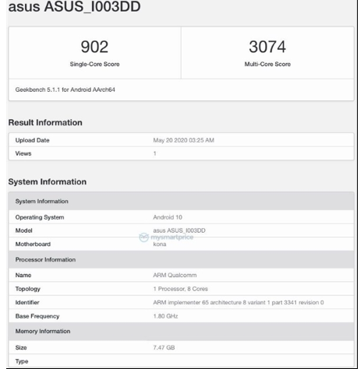Click the Views value '1'

point(154,153)
